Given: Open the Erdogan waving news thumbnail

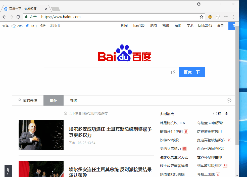Looking at the screenshot, I should pos(41,135).
